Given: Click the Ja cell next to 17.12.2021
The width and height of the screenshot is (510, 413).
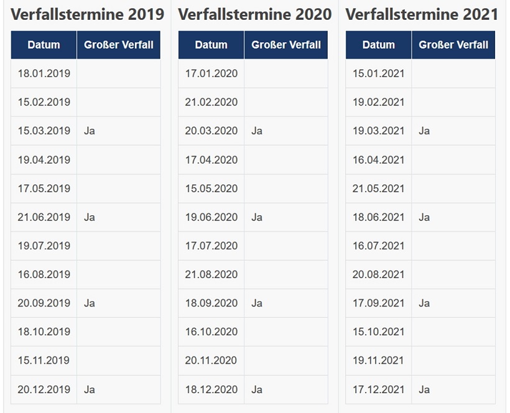Looking at the screenshot, I should [424, 389].
